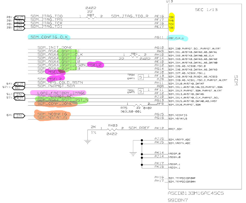Click the U13 reference designator

[169, 1]
